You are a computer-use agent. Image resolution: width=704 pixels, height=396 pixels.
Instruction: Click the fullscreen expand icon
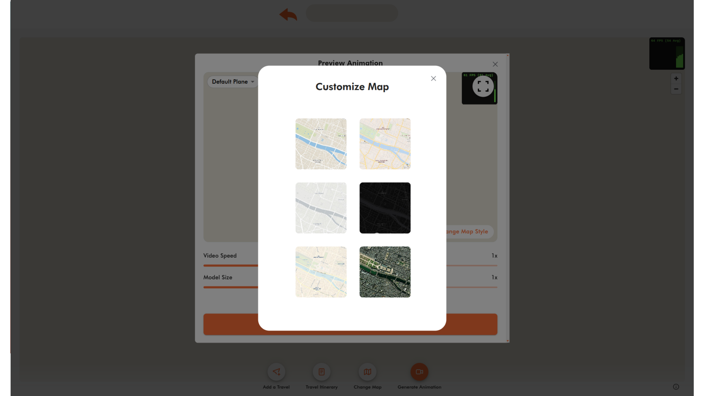(x=483, y=86)
